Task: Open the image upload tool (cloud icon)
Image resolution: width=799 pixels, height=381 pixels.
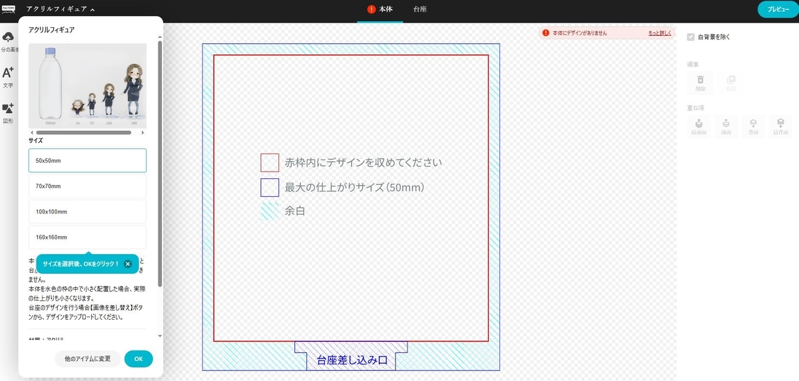Action: pyautogui.click(x=9, y=37)
